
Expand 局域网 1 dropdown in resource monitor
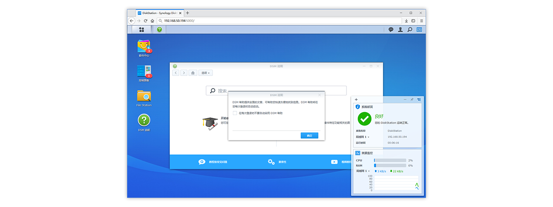[x=362, y=171]
